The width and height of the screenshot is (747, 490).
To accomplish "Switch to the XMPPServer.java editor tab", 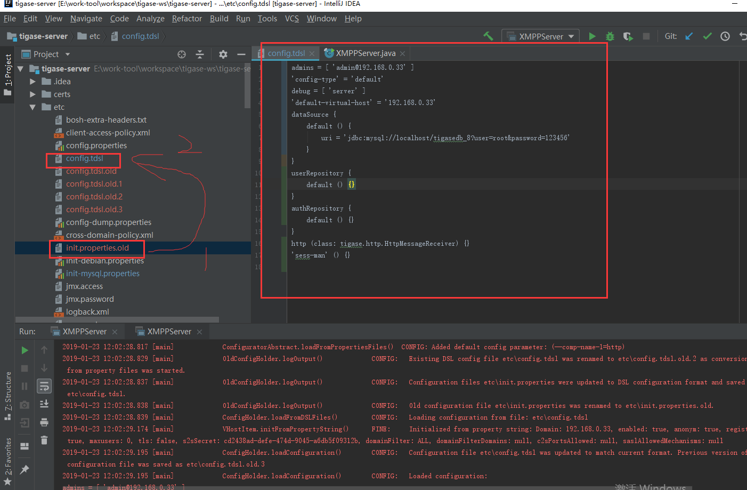I will tap(365, 53).
